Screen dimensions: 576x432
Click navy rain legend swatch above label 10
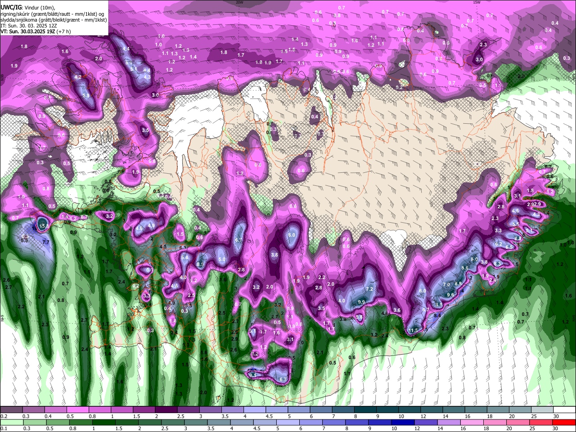click(403, 423)
